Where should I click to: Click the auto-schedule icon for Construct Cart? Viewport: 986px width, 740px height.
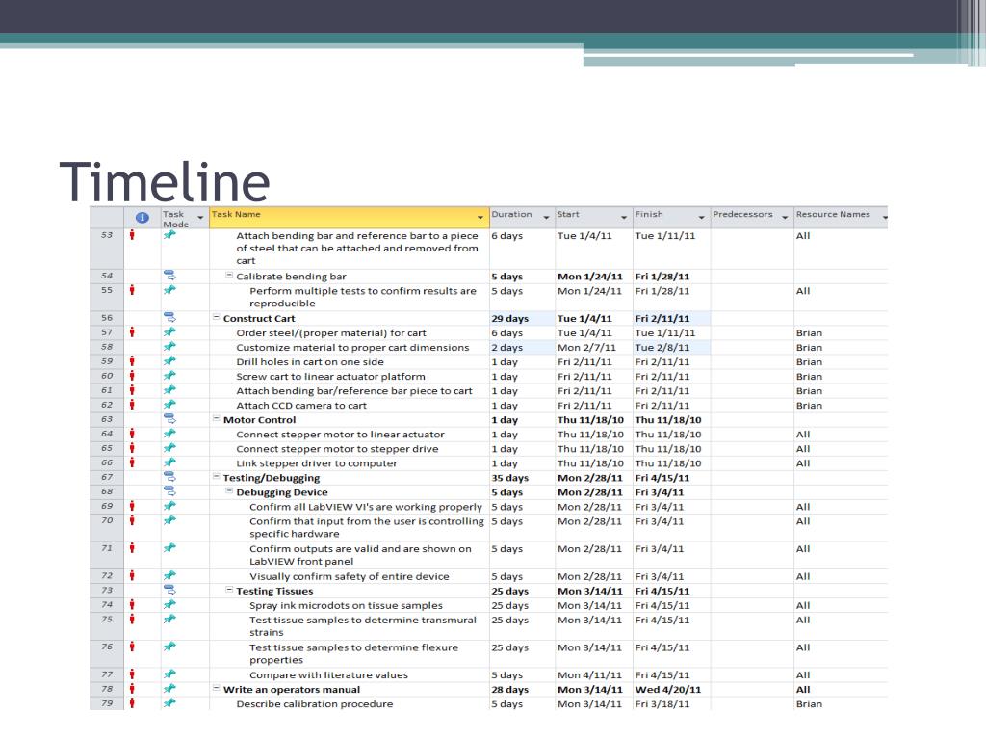point(169,317)
